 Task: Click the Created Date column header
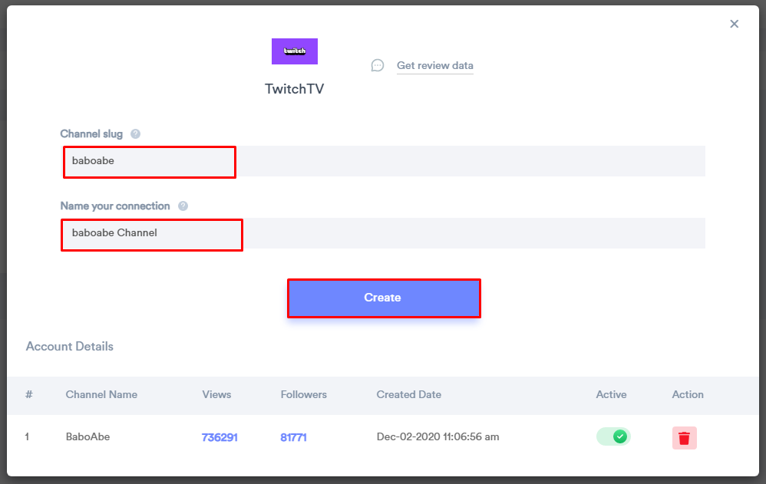coord(409,394)
